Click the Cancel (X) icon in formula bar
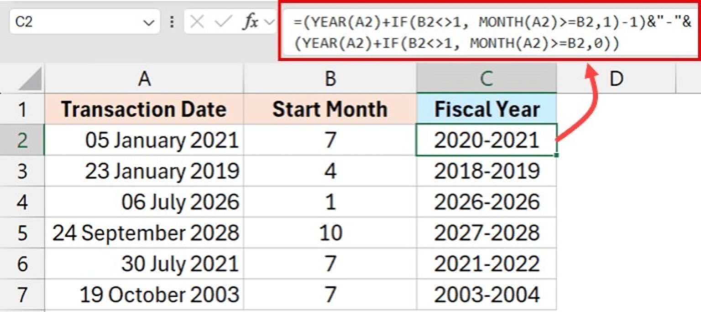Viewport: 701px width, 312px height. (x=197, y=20)
